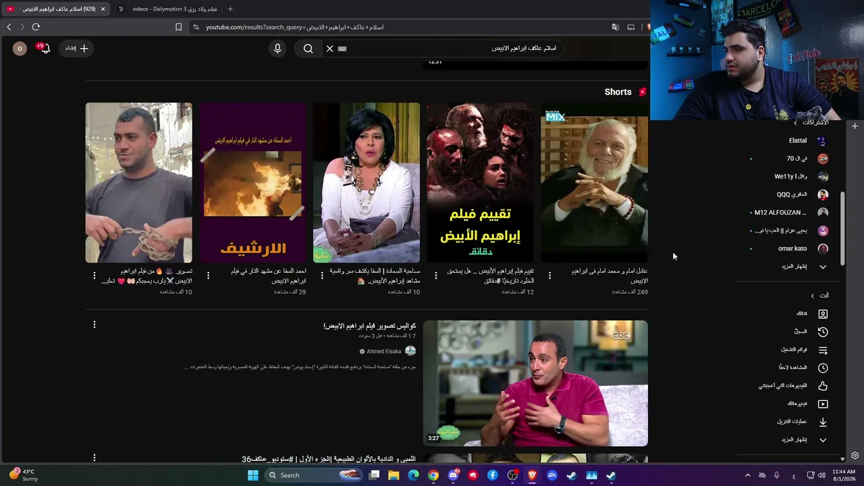Open the translate page icon in address bar
864x486 pixels.
pyautogui.click(x=615, y=27)
